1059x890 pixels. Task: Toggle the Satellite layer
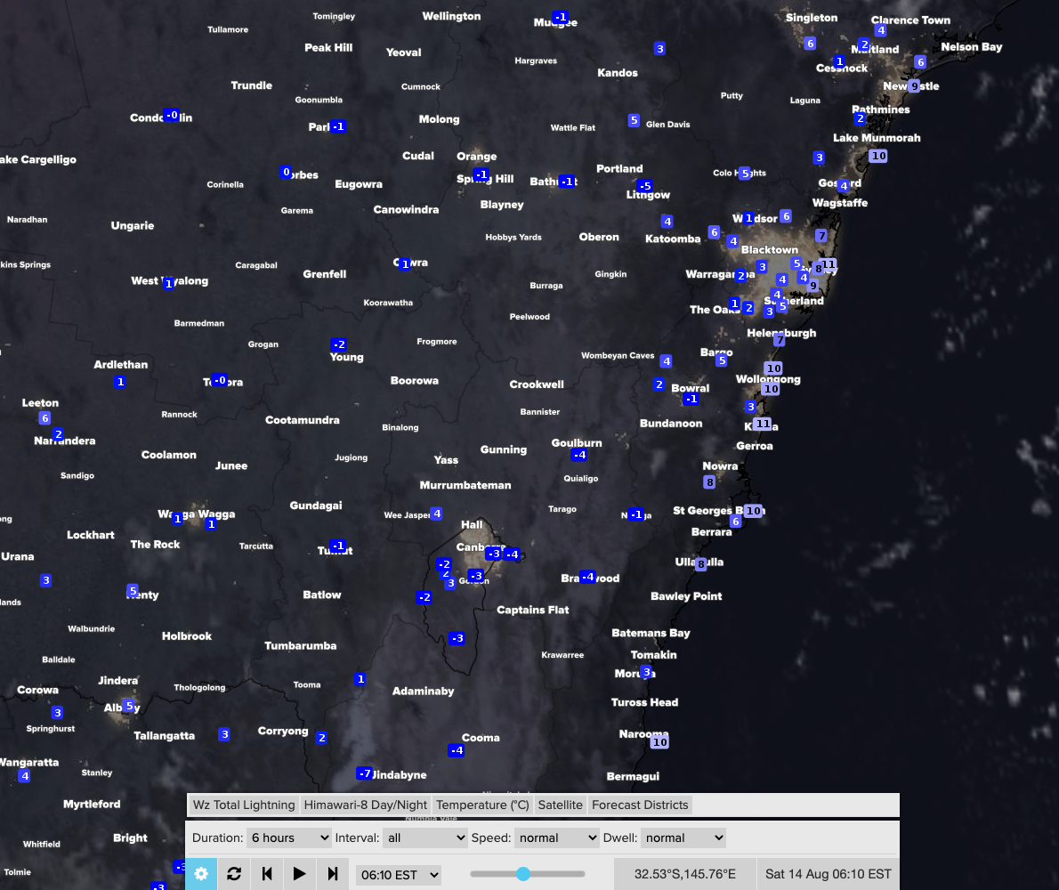click(560, 805)
